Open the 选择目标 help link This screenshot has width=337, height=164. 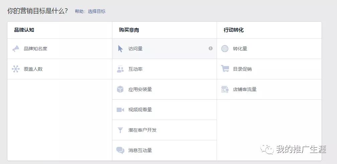pyautogui.click(x=97, y=11)
